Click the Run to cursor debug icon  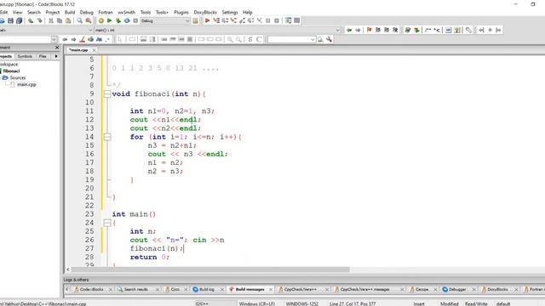[x=216, y=20]
